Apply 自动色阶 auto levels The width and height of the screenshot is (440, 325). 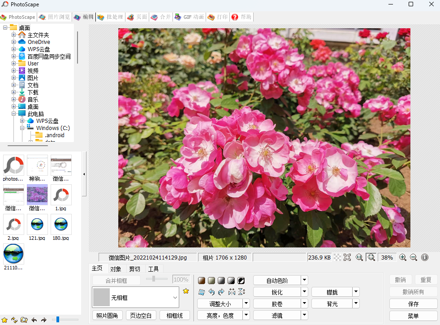277,280
